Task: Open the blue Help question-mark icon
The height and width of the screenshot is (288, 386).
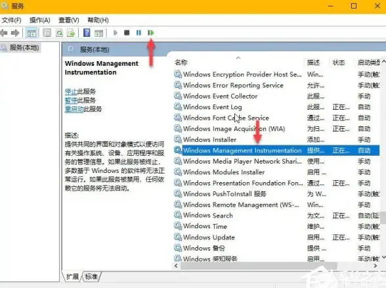Action: [x=87, y=33]
